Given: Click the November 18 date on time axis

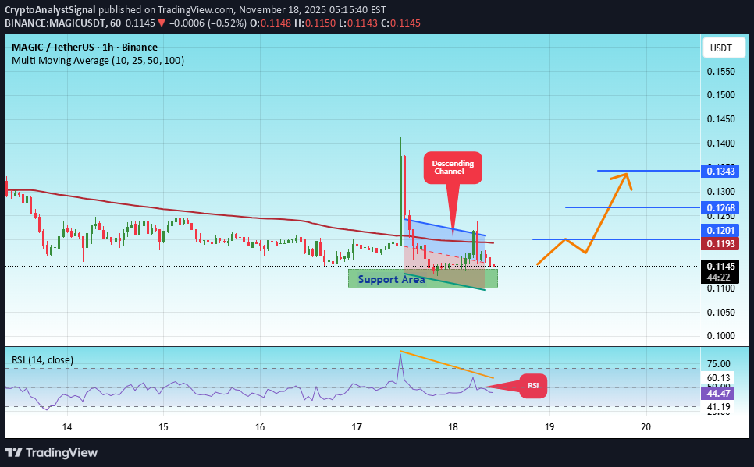Looking at the screenshot, I should click(453, 427).
